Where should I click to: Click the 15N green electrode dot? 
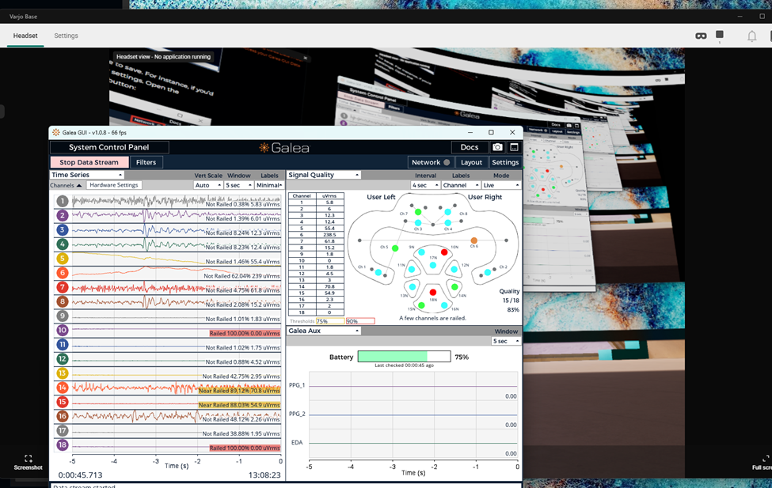[x=421, y=305]
